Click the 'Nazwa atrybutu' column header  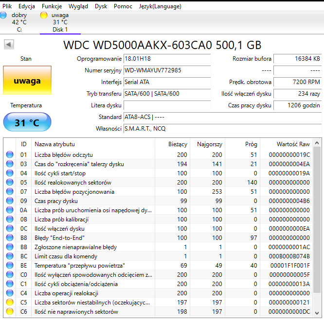click(x=93, y=144)
